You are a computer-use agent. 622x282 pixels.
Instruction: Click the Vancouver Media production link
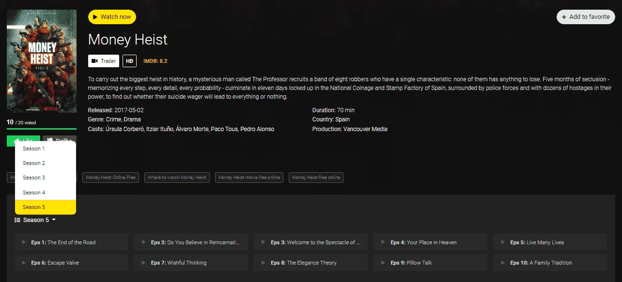(x=365, y=129)
